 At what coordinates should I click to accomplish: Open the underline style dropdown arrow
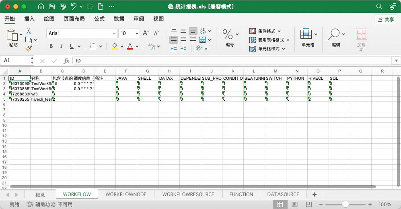pyautogui.click(x=79, y=46)
